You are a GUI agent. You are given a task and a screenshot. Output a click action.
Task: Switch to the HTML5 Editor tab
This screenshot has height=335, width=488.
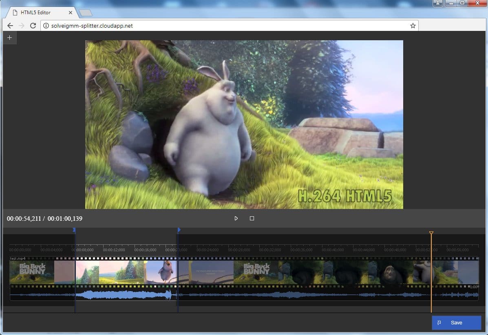36,12
